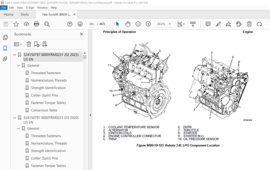Open first Nomenclature, Threads bookmark
The width and height of the screenshot is (270, 170).
point(49,80)
